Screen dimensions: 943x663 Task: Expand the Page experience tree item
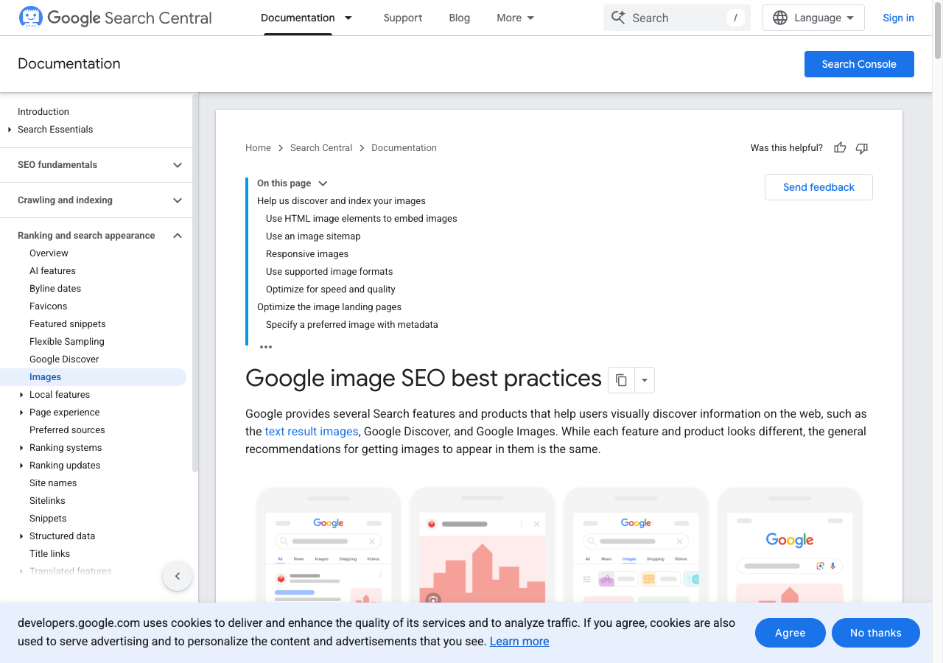(x=21, y=413)
